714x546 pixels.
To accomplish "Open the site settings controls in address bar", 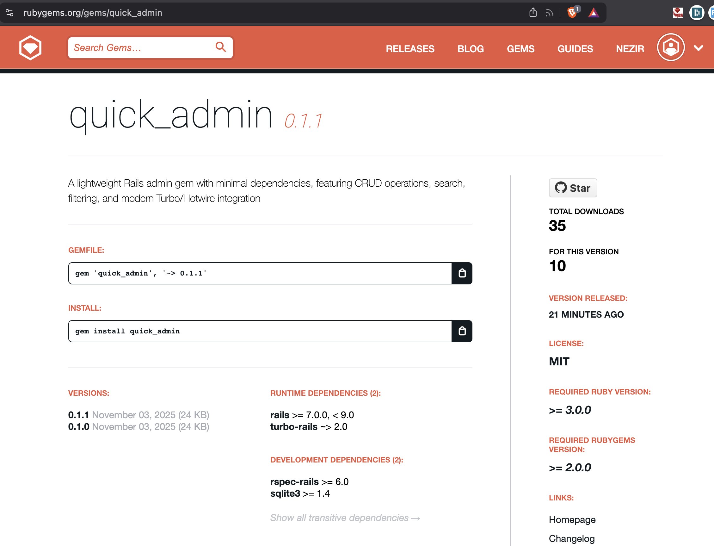I will click(x=10, y=13).
